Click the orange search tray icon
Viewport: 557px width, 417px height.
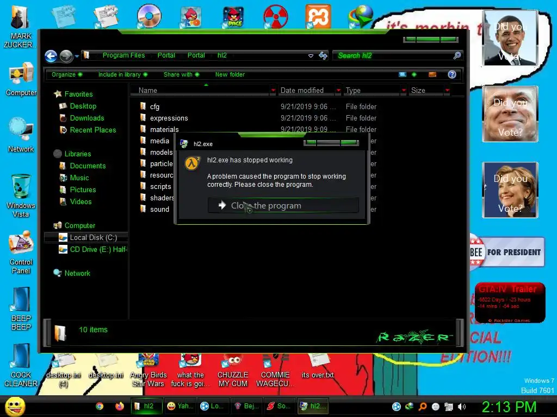coord(423,407)
